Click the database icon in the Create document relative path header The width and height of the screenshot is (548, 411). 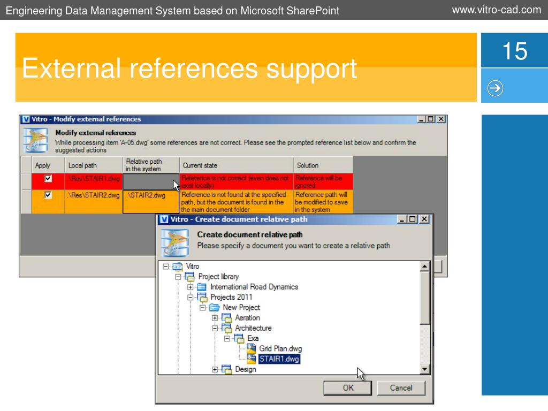click(175, 242)
